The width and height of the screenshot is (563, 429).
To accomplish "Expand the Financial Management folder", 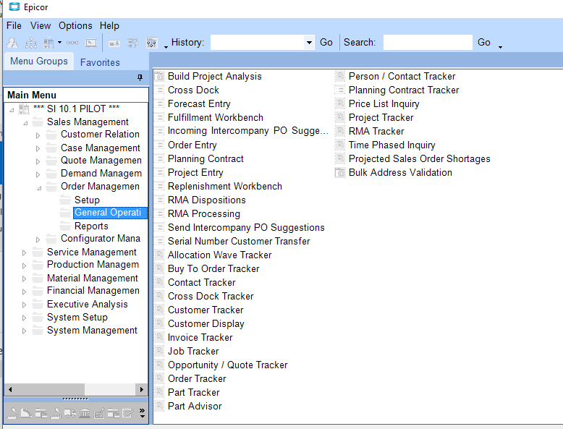I will [x=24, y=292].
